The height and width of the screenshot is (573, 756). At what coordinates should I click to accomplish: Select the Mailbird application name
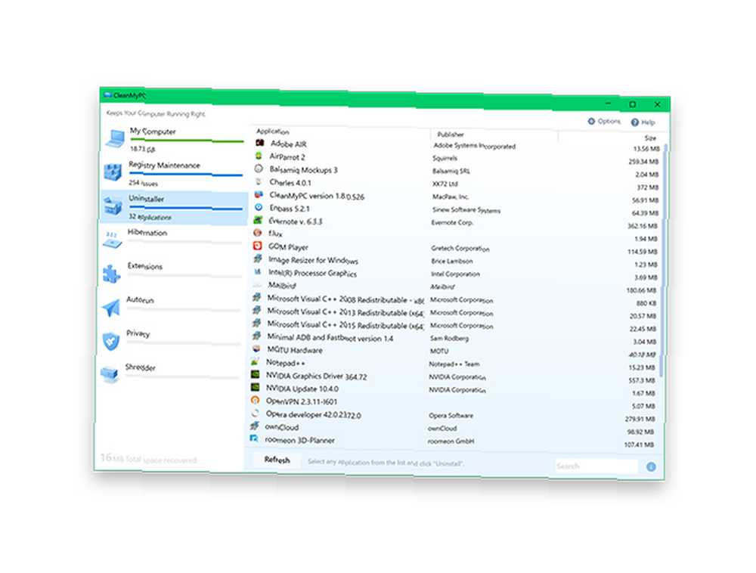(282, 285)
